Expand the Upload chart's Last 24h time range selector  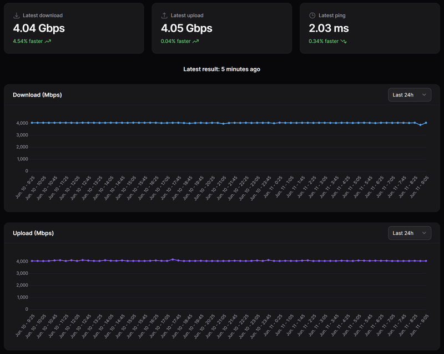click(x=409, y=233)
